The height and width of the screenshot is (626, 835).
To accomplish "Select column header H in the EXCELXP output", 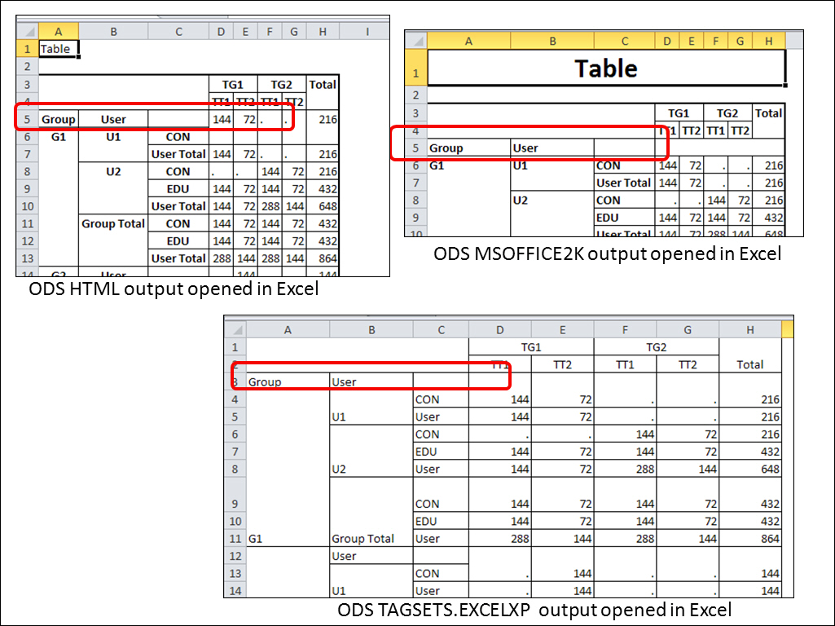I will [x=750, y=329].
